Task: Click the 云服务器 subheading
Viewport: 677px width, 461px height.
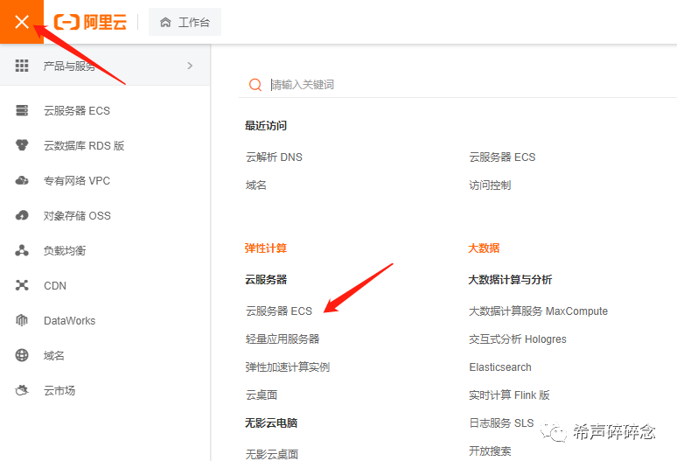Action: (x=266, y=280)
